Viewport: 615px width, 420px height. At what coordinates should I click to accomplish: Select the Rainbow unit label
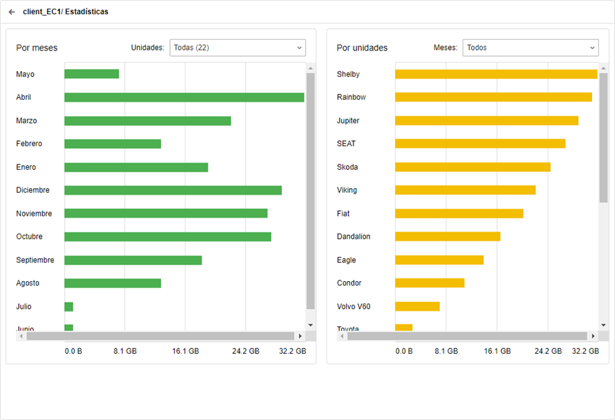[351, 98]
